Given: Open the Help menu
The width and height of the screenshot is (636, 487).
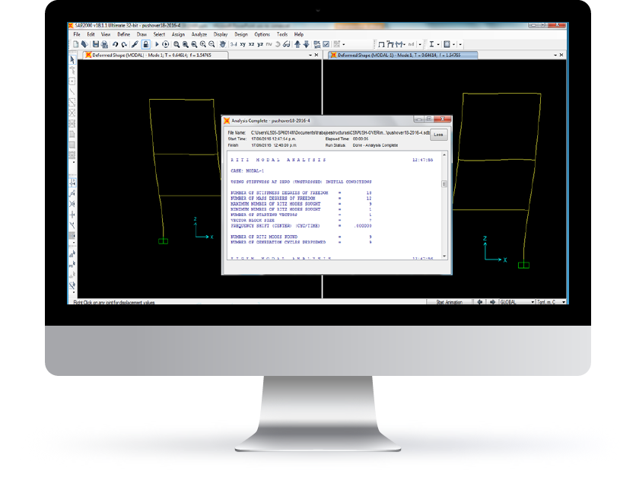Looking at the screenshot, I should [299, 34].
